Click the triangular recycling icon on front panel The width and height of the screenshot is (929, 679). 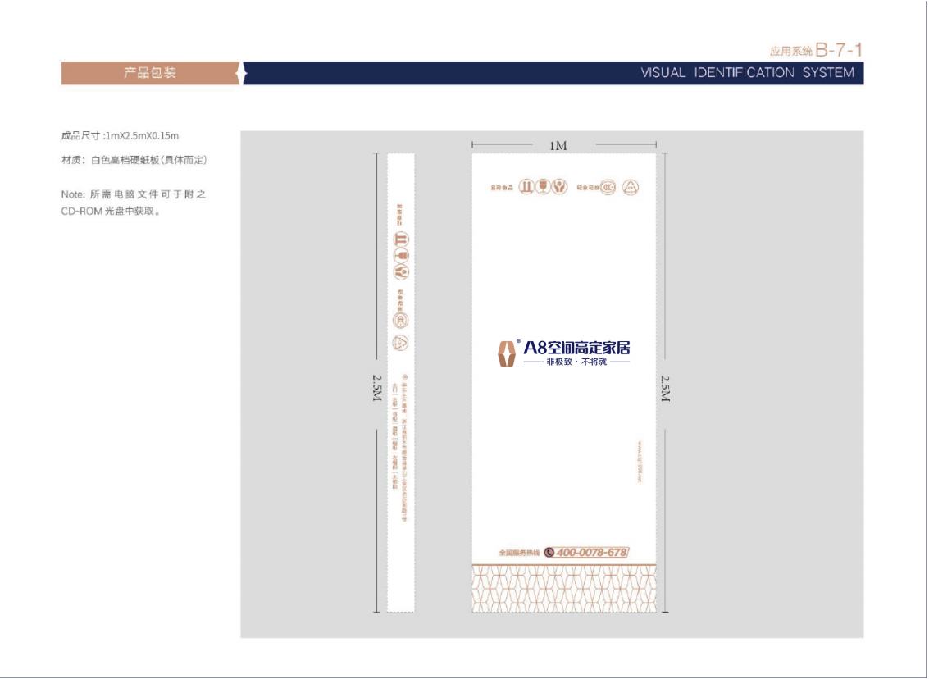631,188
